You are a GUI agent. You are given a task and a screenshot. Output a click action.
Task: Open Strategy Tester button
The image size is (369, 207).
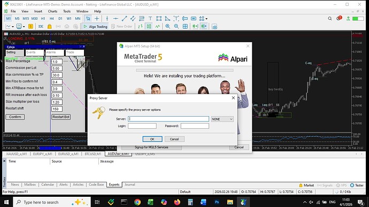tap(357, 185)
